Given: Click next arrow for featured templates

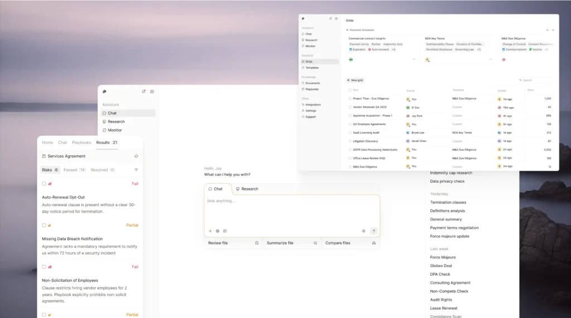Looking at the screenshot, I should coord(553,30).
